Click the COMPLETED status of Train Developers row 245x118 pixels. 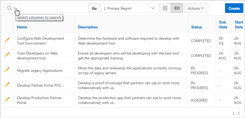tap(201, 56)
